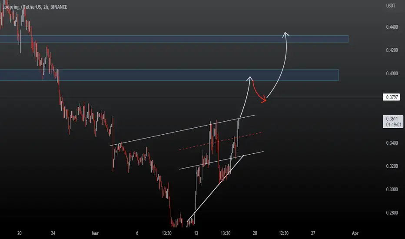The height and width of the screenshot is (239, 405).
Task: Select the lower blue zone near 0.4000
Action: coord(169,75)
